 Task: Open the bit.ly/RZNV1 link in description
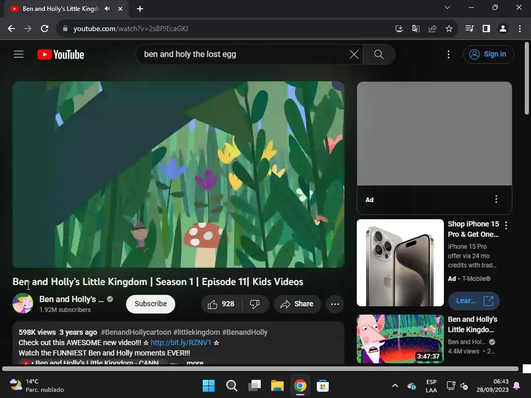pyautogui.click(x=181, y=343)
